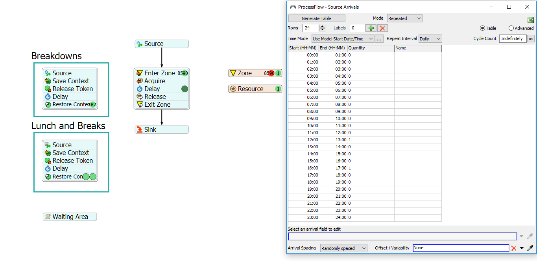
Task: Clear Offset / Variability with red X
Action: pyautogui.click(x=513, y=248)
